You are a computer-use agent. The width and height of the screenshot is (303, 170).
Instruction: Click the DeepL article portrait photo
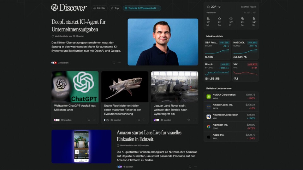click(x=163, y=42)
